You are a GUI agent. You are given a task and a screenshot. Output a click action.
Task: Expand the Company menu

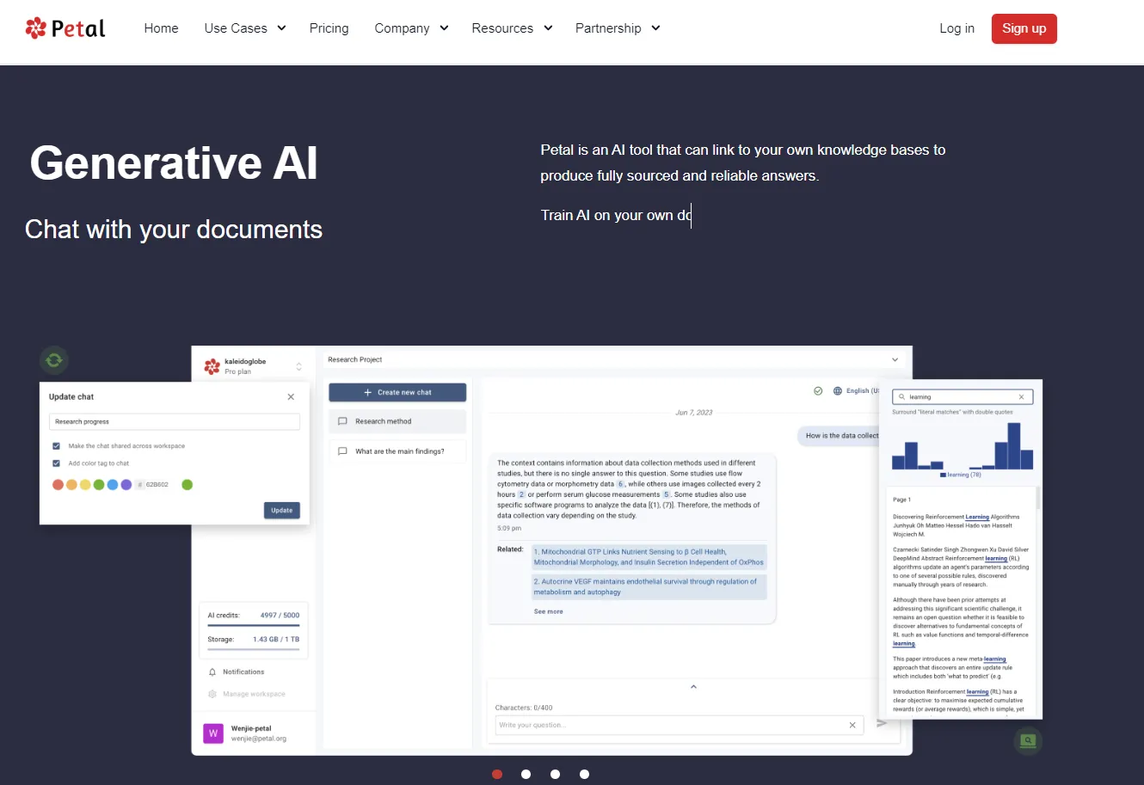tap(411, 28)
